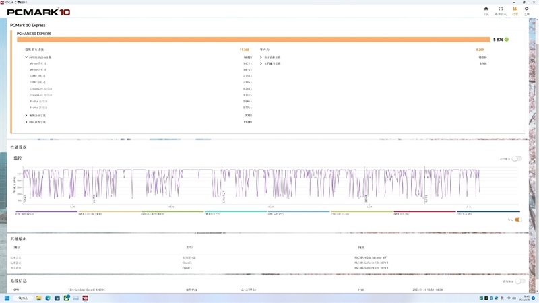
Task: Click the PCMark 10 taskbar icon
Action: pyautogui.click(x=85, y=298)
